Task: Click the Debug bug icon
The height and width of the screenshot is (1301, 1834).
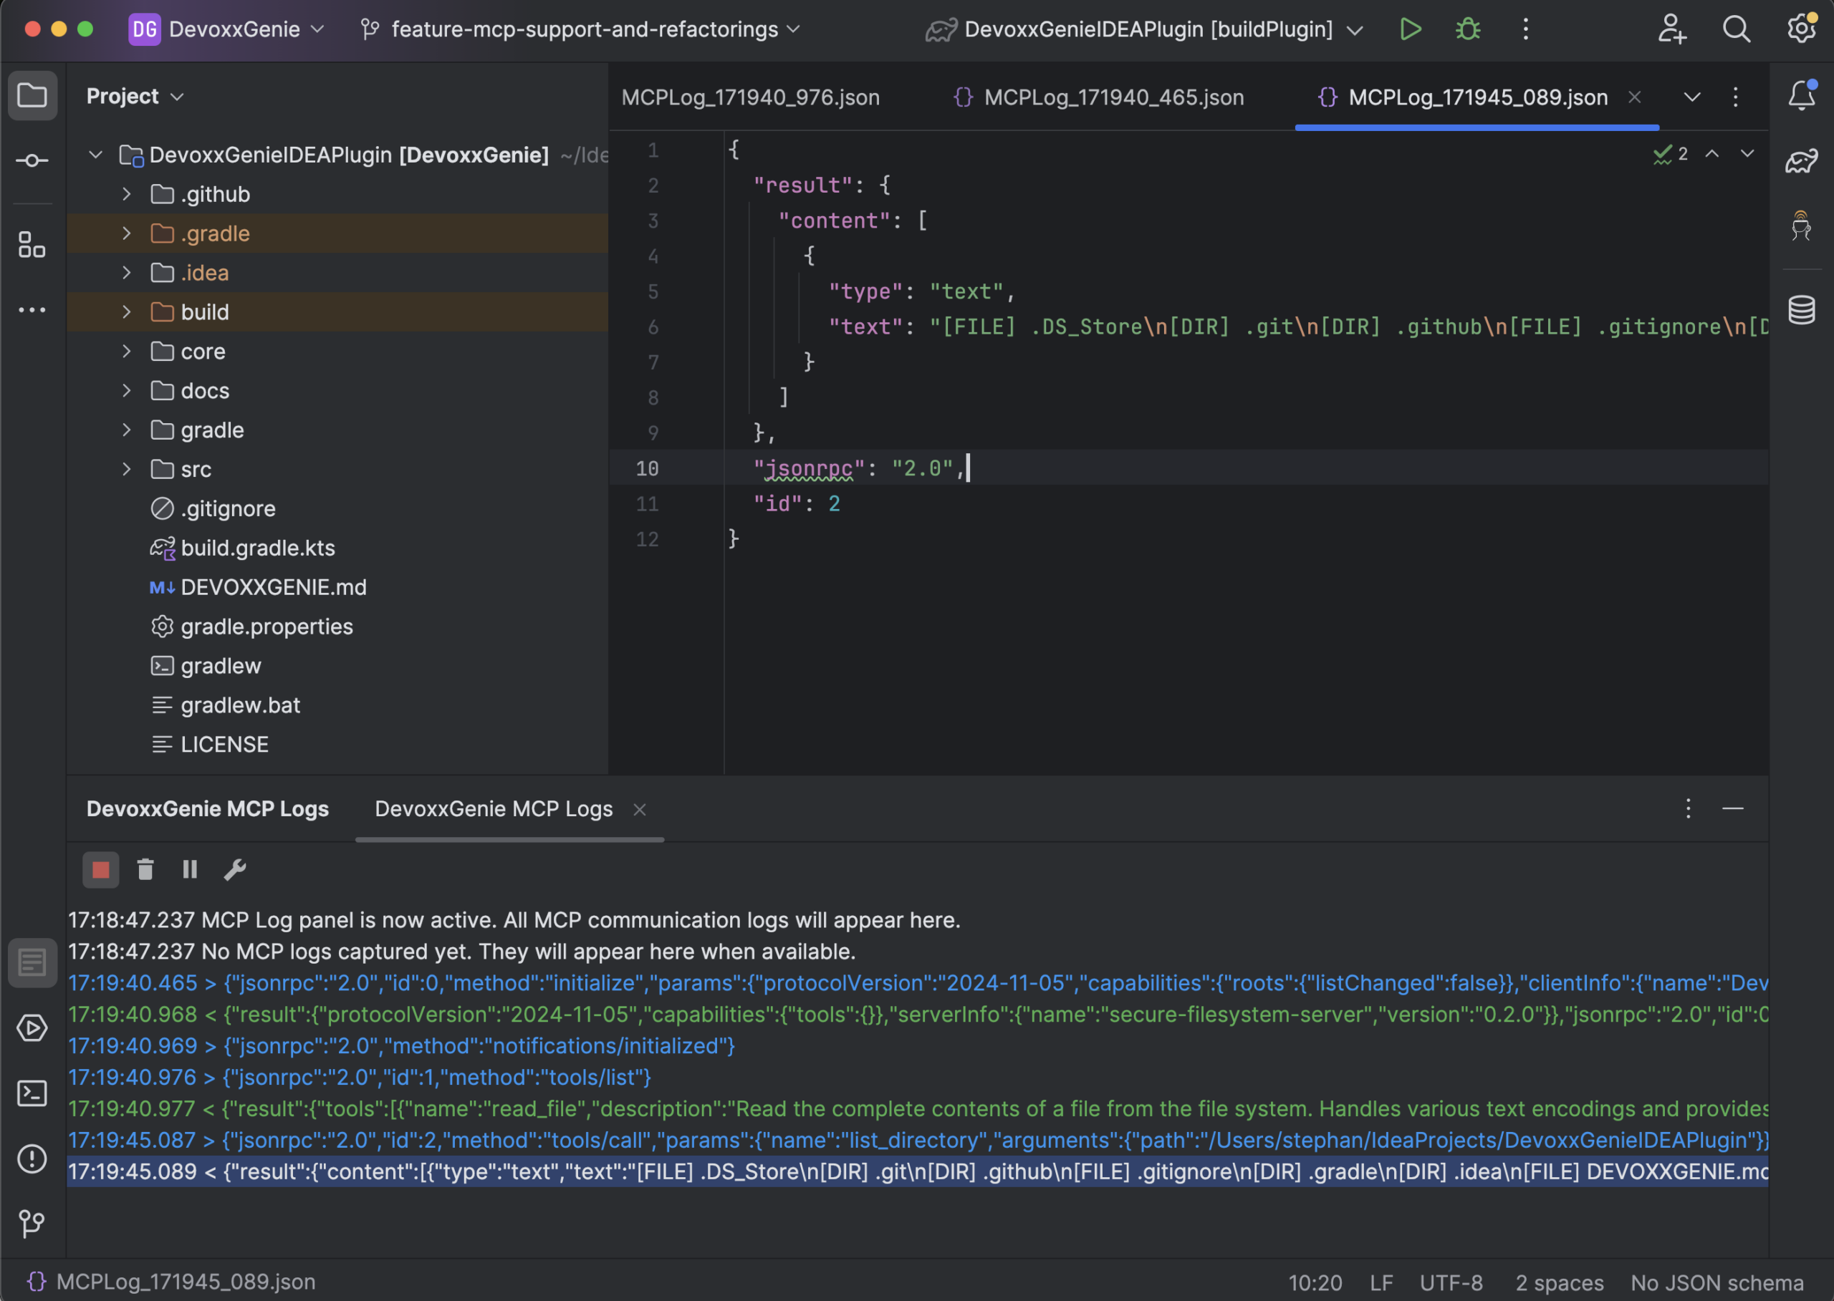Action: click(x=1468, y=29)
